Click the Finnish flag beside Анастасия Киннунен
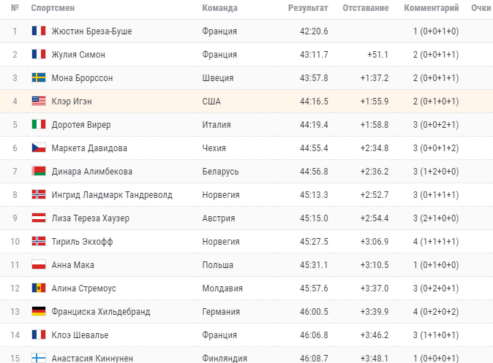 [x=39, y=358]
